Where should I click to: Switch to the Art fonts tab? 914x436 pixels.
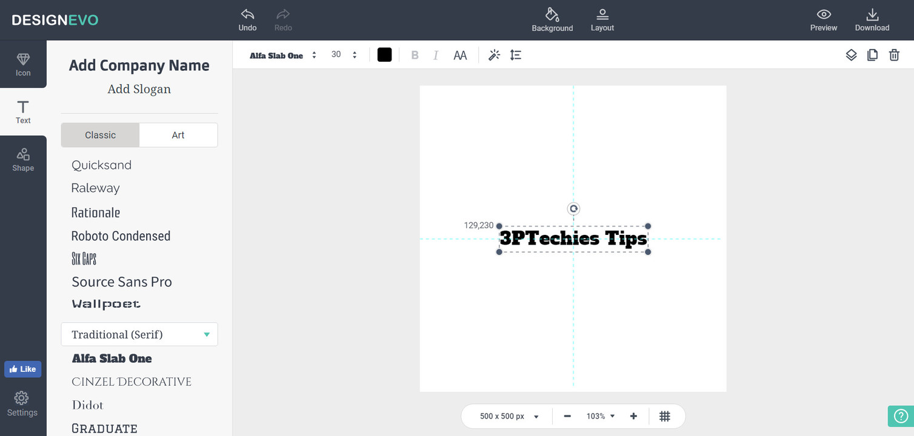(178, 135)
